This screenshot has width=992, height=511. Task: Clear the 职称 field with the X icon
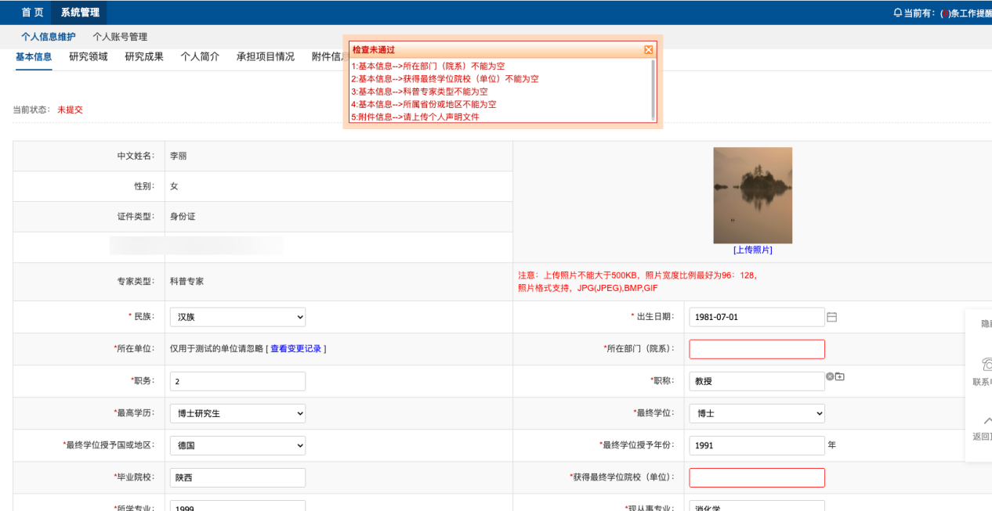[x=830, y=376]
